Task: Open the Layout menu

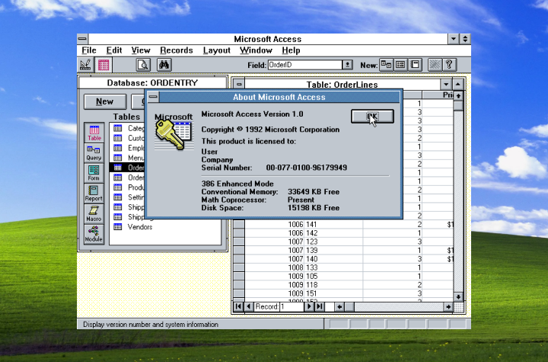Action: point(217,50)
